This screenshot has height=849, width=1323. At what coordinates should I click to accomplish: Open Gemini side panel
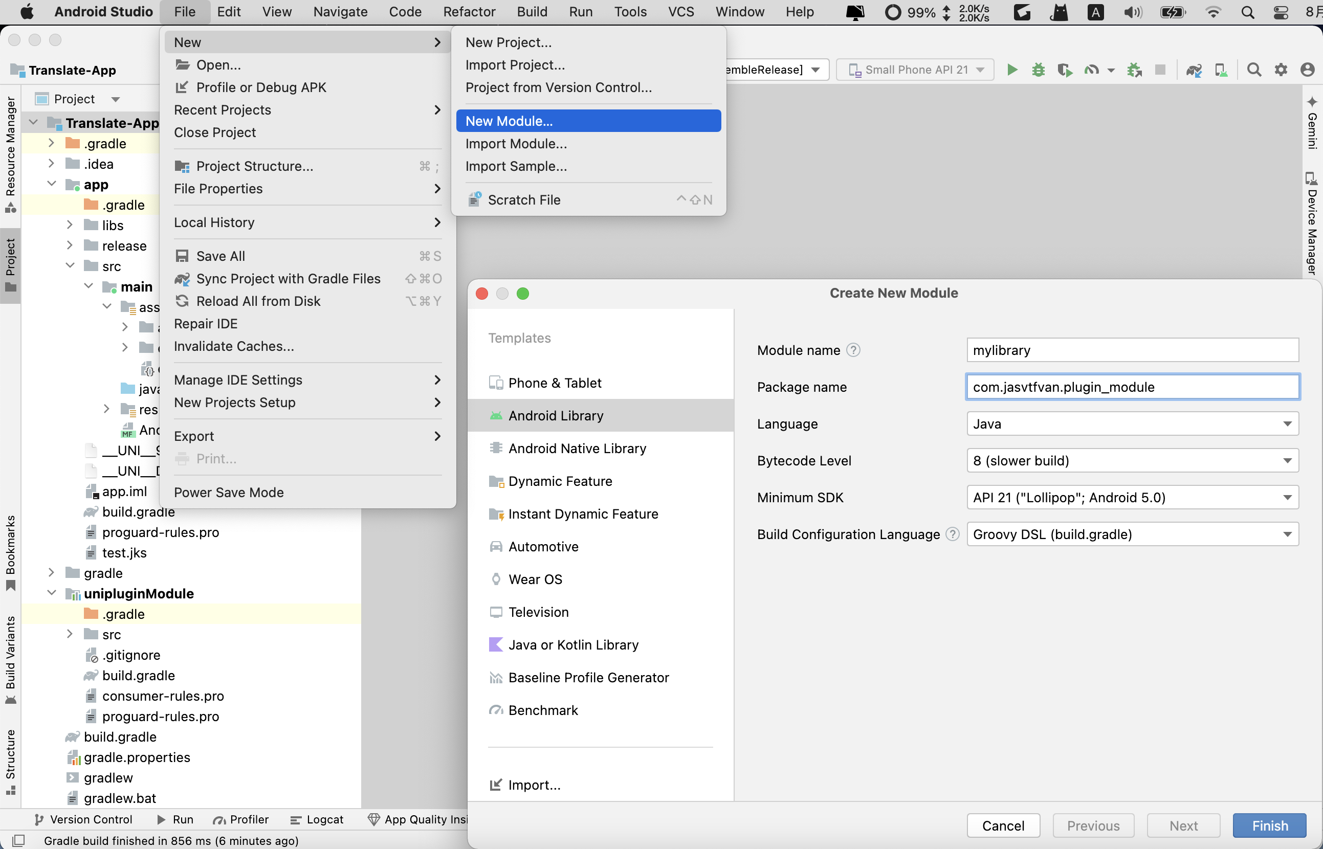click(1312, 122)
